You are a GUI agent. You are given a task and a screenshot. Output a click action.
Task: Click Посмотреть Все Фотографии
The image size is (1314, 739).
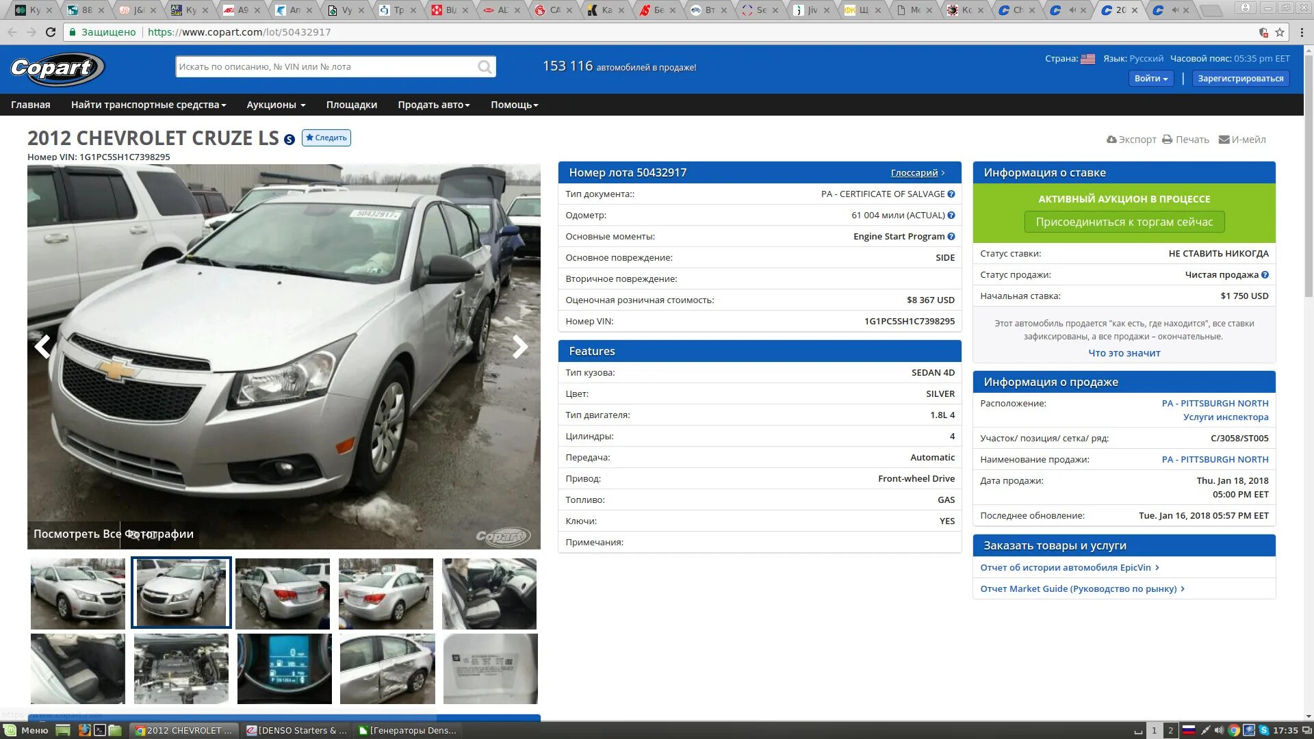[114, 534]
